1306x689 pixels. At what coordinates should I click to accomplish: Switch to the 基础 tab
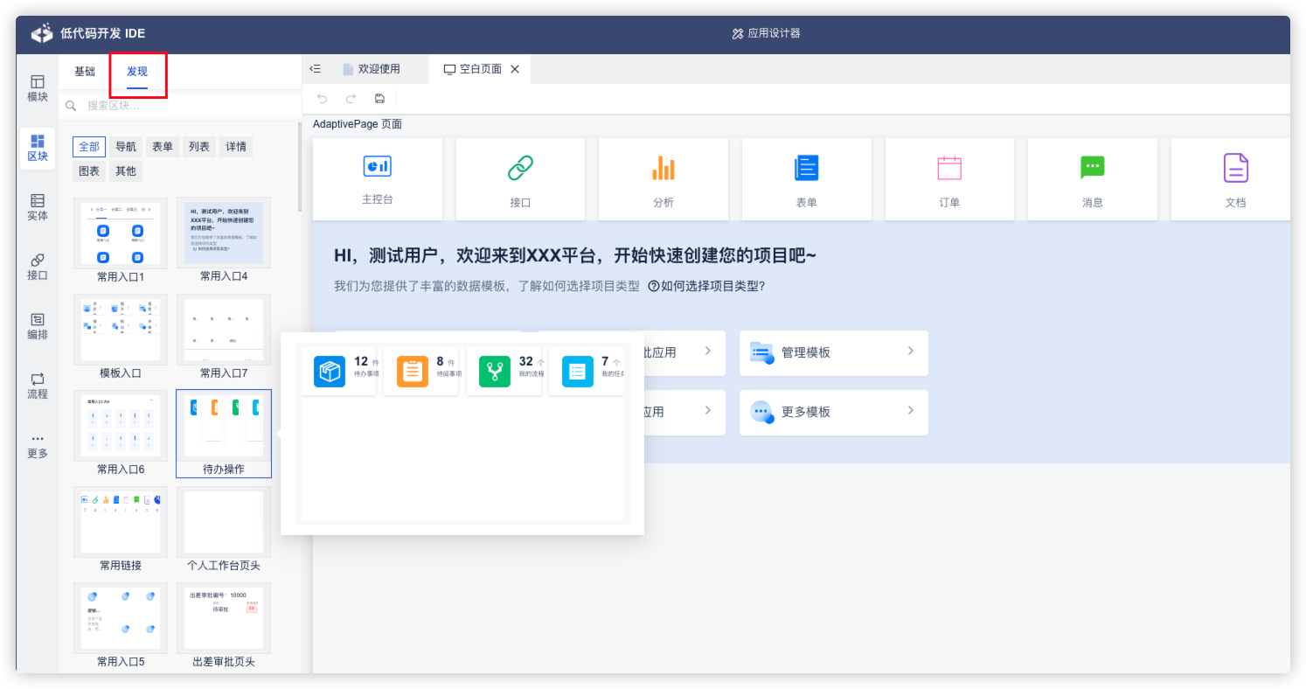pos(85,72)
